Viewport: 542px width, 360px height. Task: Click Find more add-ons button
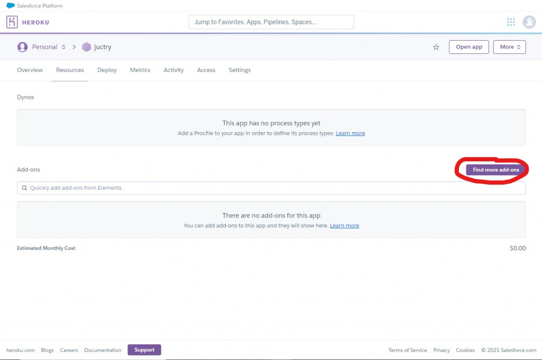pos(495,170)
